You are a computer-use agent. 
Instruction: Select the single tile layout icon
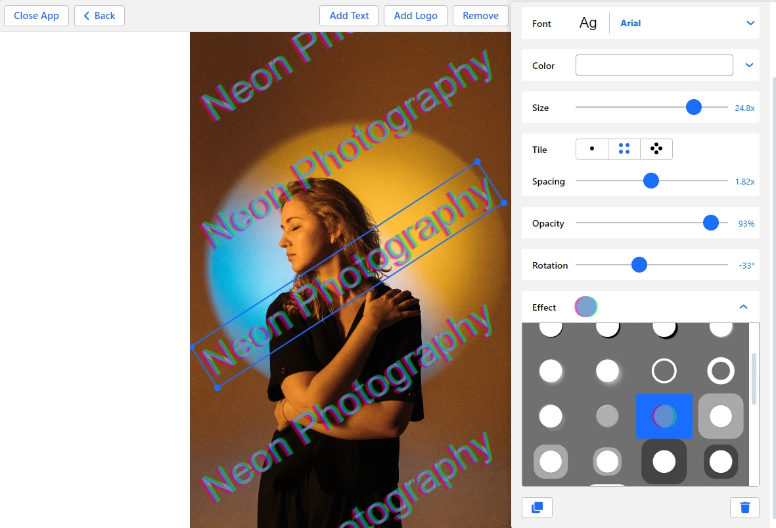[591, 149]
